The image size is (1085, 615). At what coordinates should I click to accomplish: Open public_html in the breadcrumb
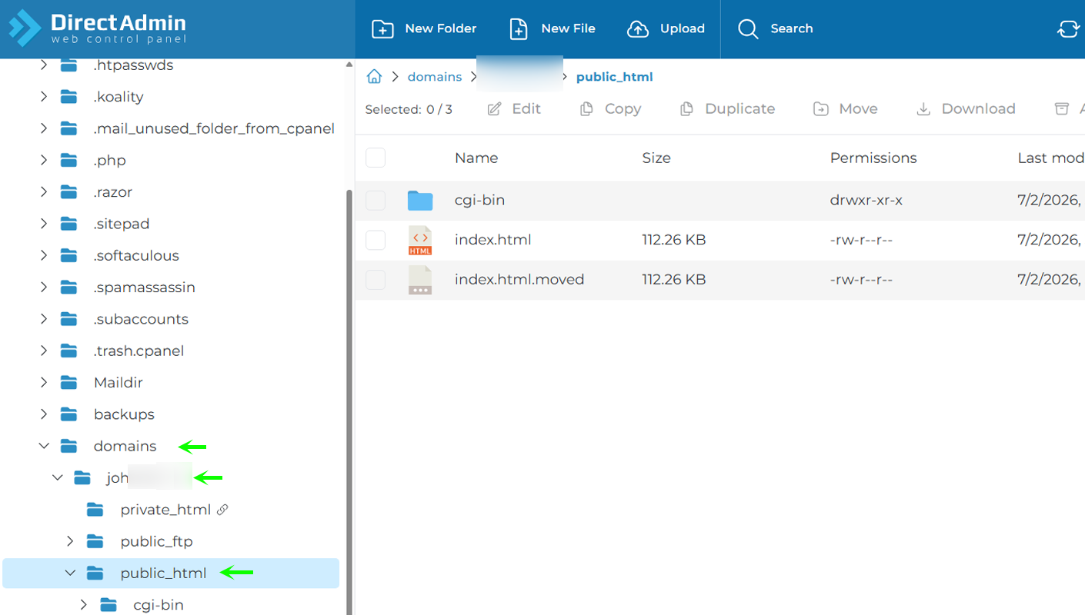(615, 77)
